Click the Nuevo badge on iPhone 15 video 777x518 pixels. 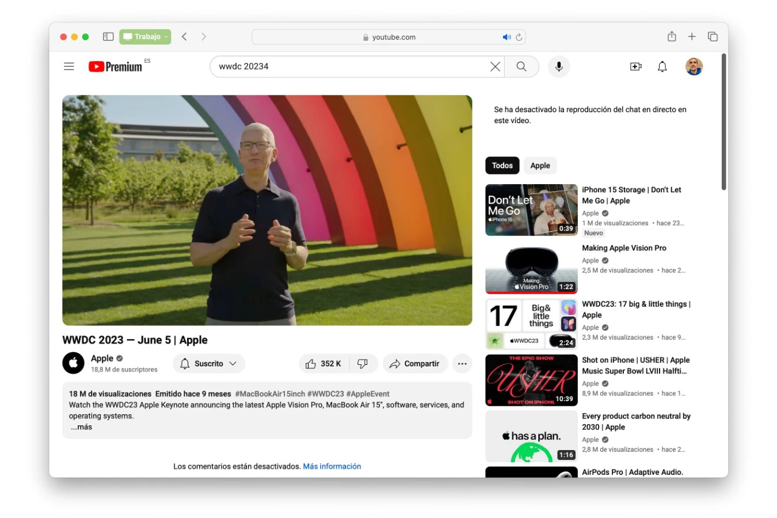click(x=593, y=233)
